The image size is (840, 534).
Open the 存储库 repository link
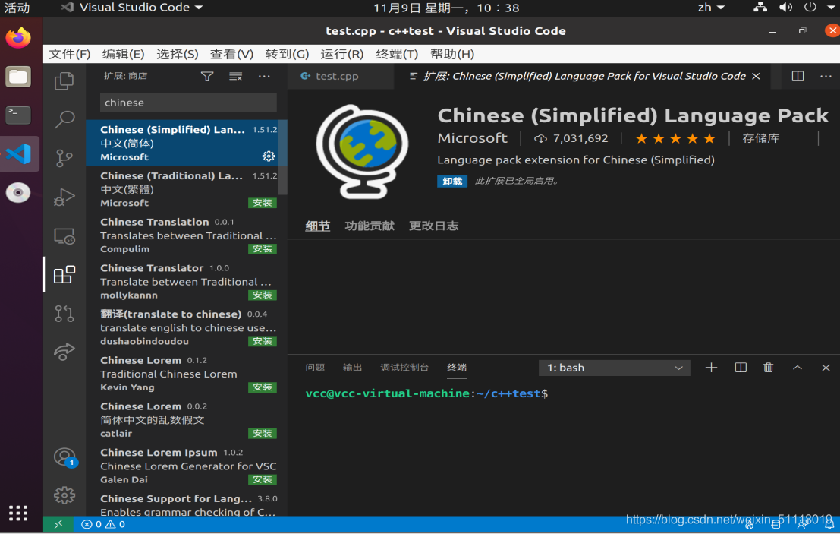coord(761,139)
